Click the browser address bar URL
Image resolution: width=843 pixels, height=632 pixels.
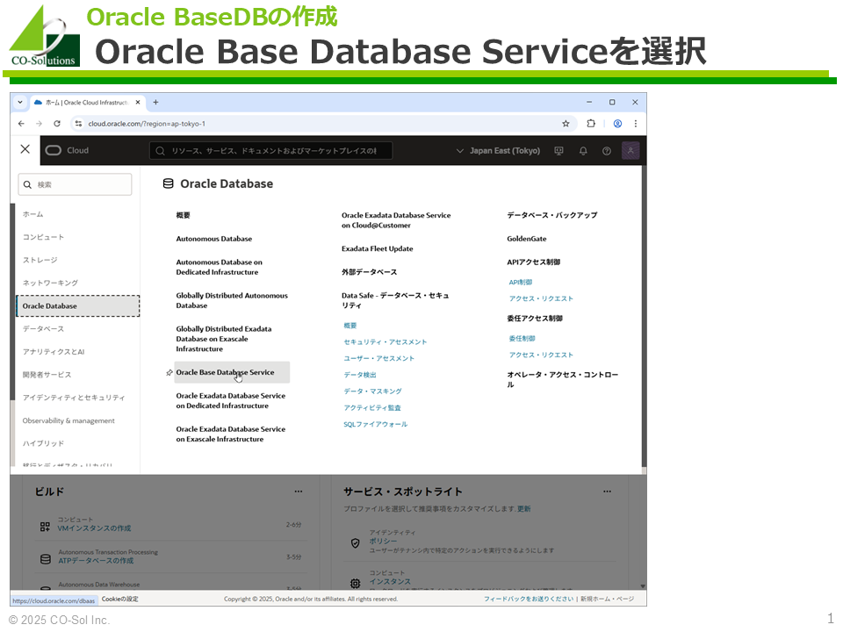point(147,124)
